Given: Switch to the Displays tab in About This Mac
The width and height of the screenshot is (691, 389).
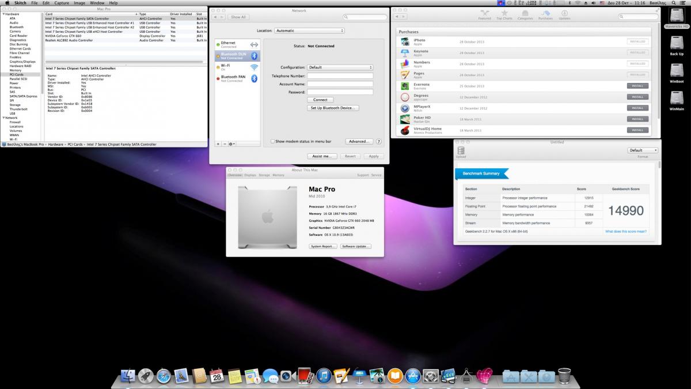Looking at the screenshot, I should coord(250,175).
